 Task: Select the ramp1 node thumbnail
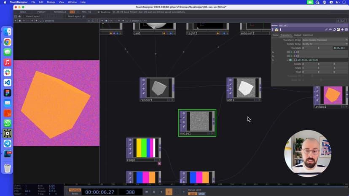pos(143,148)
